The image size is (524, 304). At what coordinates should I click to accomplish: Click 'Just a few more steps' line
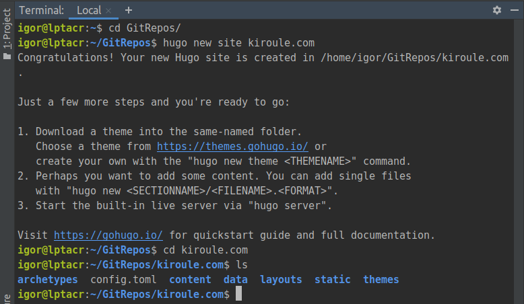(x=154, y=102)
